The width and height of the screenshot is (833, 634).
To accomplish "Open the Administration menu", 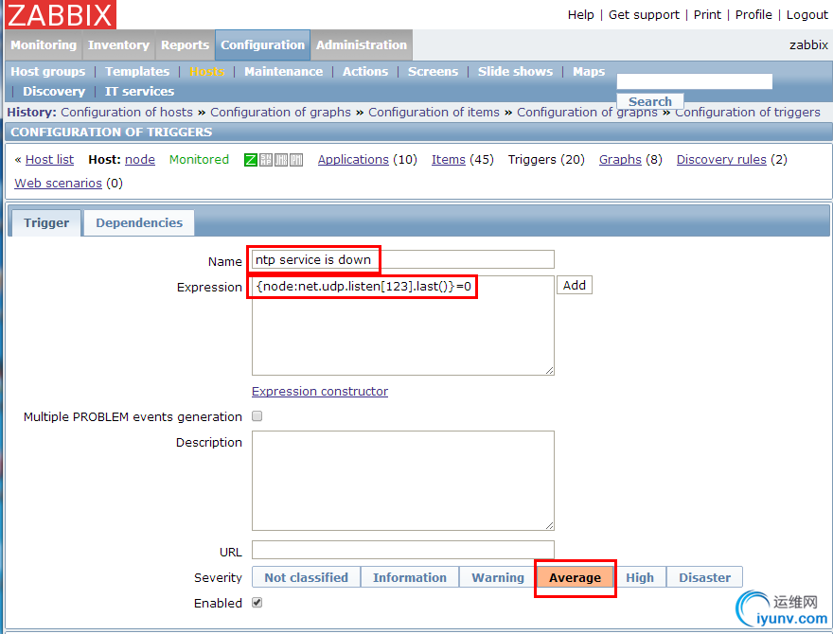I will click(x=362, y=45).
